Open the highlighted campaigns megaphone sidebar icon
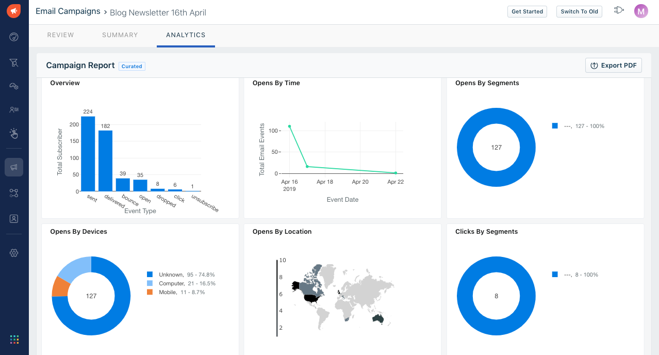 [x=14, y=167]
